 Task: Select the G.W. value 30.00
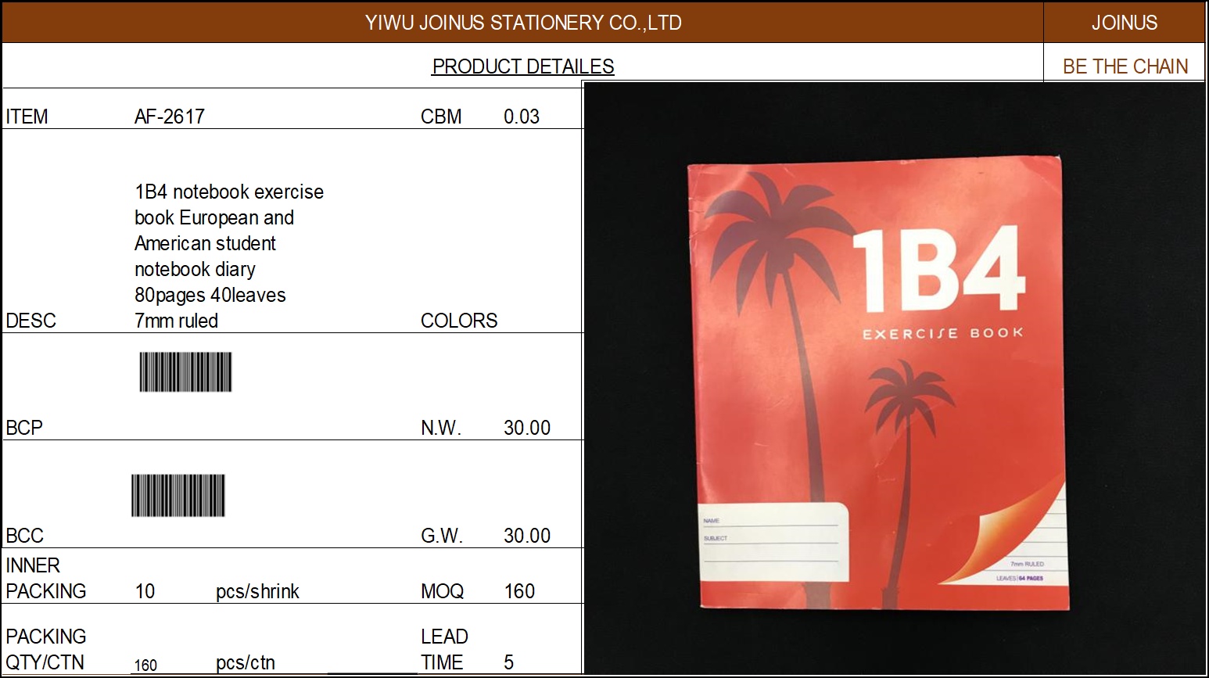(x=526, y=536)
